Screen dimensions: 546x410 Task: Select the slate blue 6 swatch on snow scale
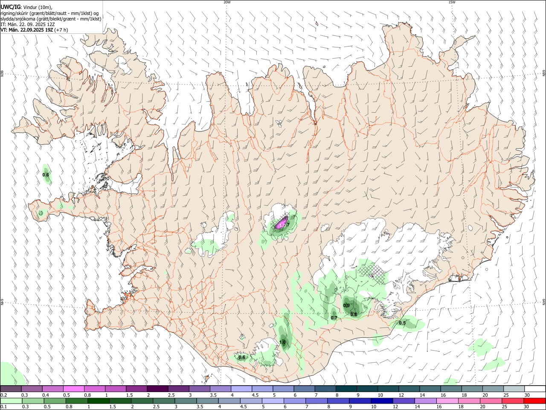point(304,389)
